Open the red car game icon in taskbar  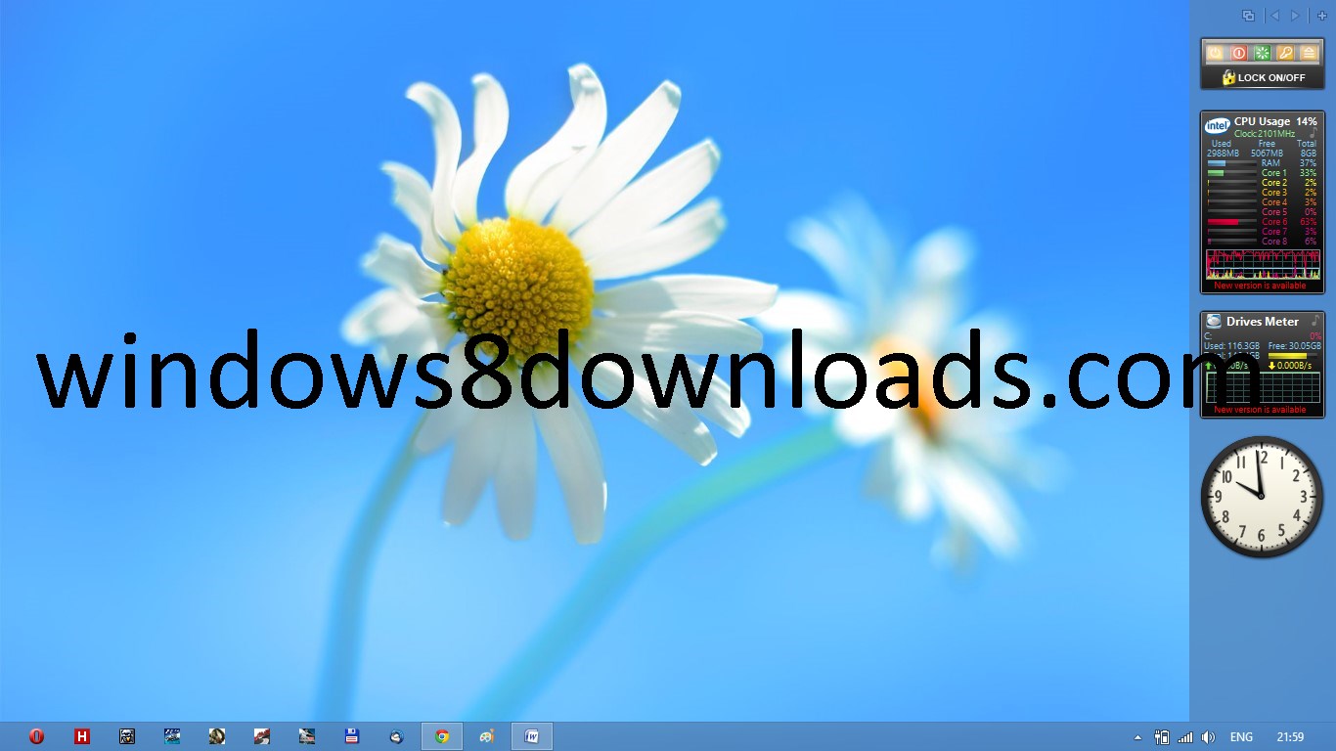point(262,736)
